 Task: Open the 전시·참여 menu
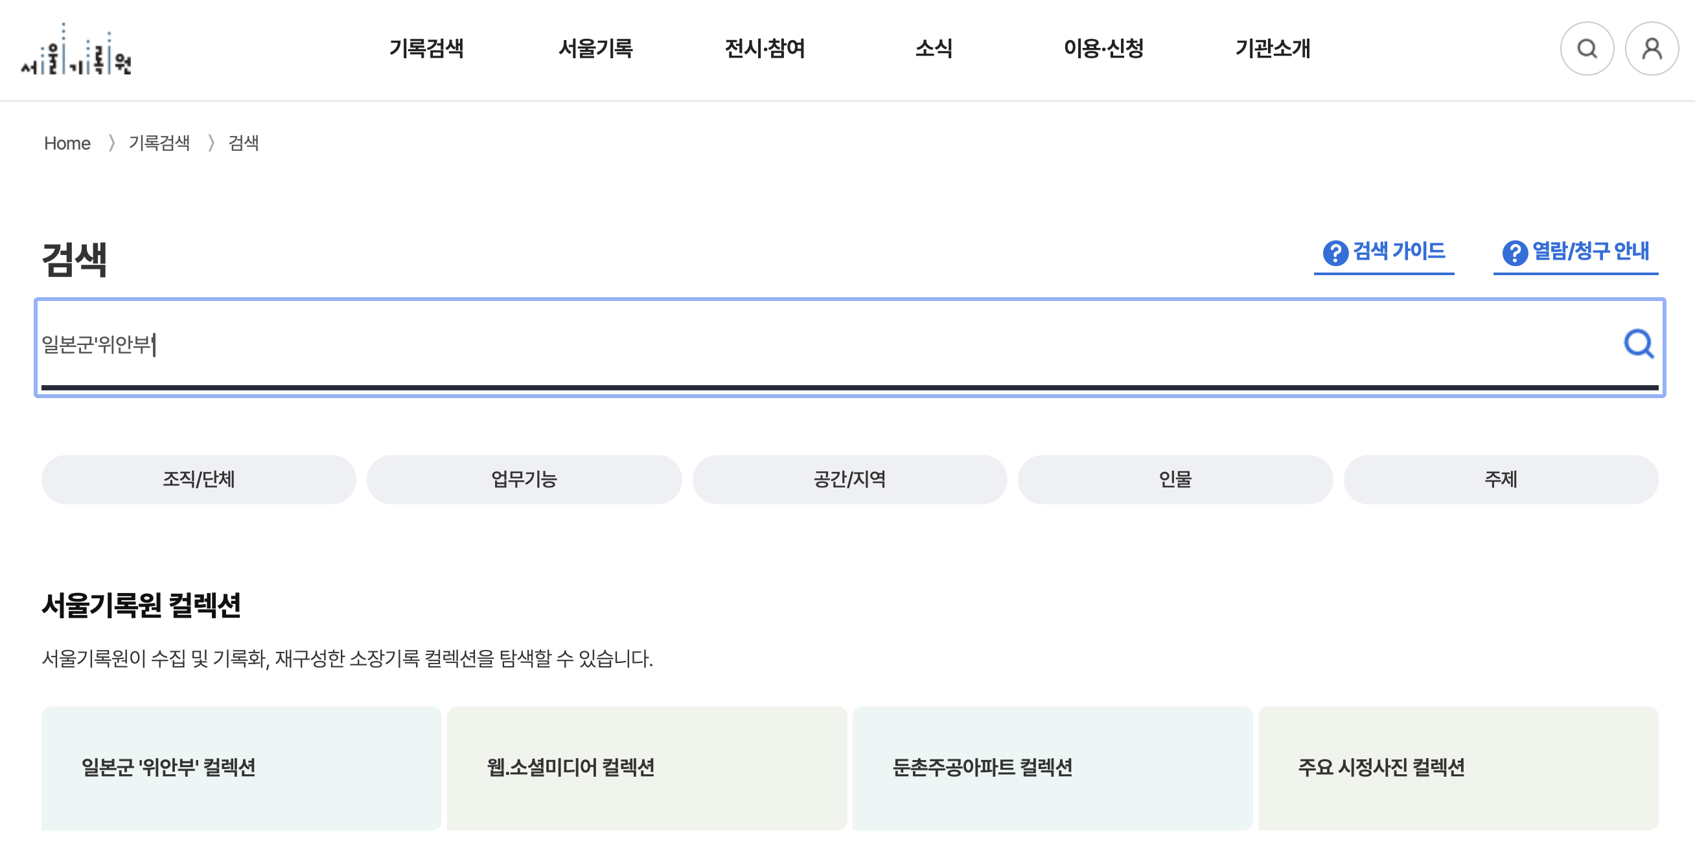pos(765,49)
